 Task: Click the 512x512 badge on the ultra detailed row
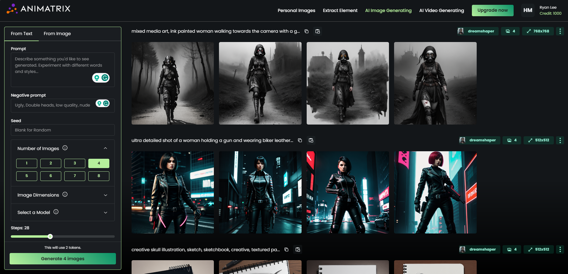point(539,140)
